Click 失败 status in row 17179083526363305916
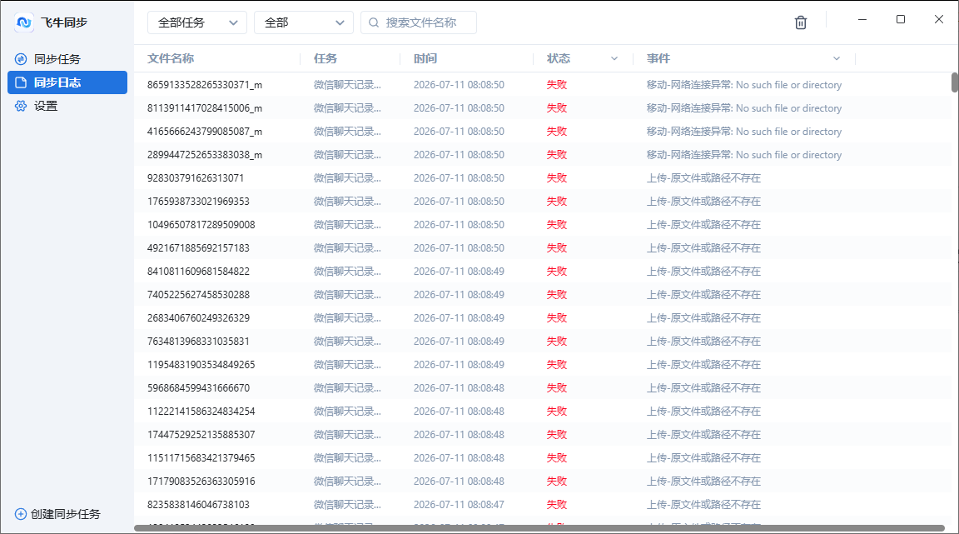This screenshot has width=959, height=534. click(x=557, y=481)
